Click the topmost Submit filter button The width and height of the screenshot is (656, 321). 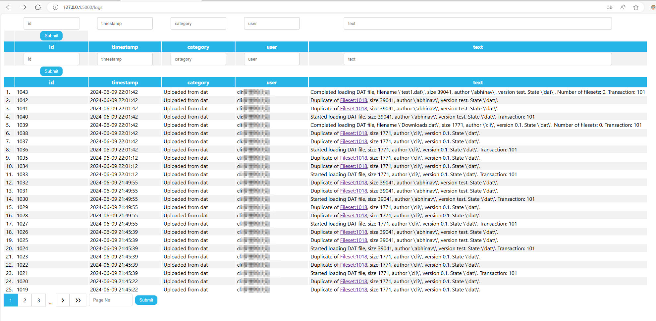pos(51,36)
